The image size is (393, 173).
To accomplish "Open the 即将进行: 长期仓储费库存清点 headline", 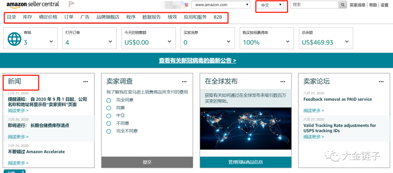I will [38, 125].
